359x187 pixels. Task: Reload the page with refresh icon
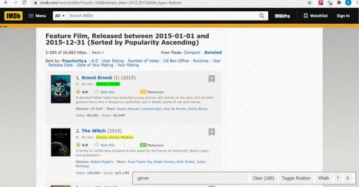click(x=24, y=3)
